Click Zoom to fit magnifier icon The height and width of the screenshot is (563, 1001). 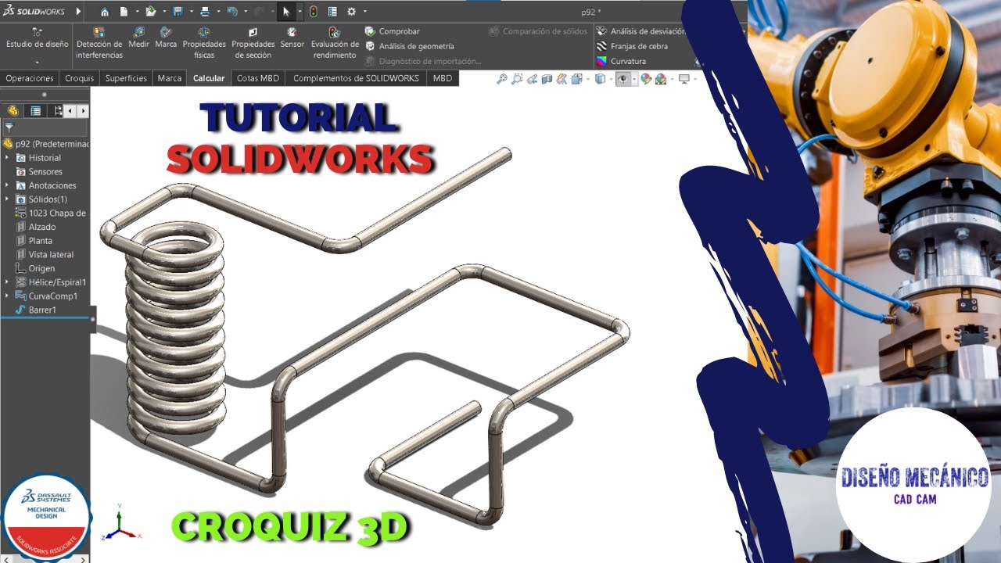click(x=502, y=79)
